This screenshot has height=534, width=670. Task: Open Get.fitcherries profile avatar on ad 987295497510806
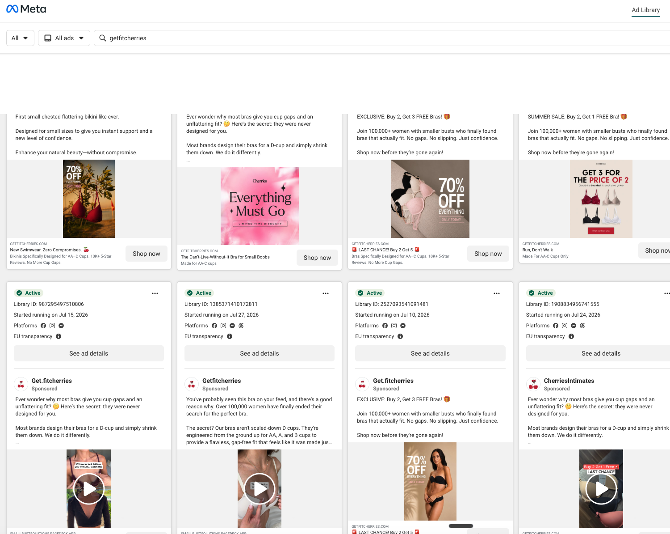[x=21, y=384]
